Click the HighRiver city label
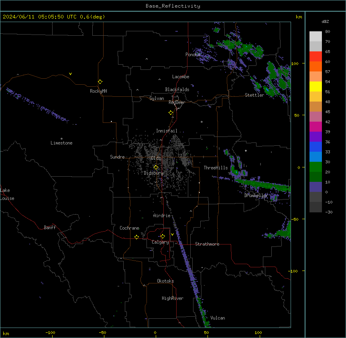This screenshot has width=346, height=338. (173, 298)
